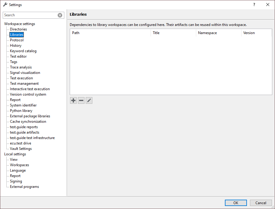
Task: Sort by the Version column header
Action: tap(256, 33)
